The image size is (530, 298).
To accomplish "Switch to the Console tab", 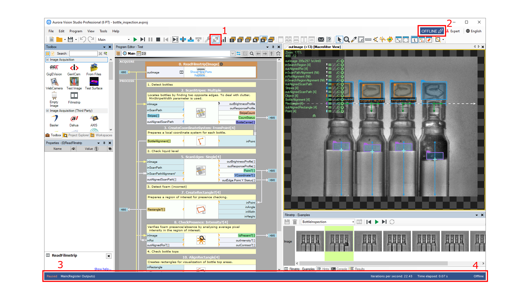I will 339,269.
